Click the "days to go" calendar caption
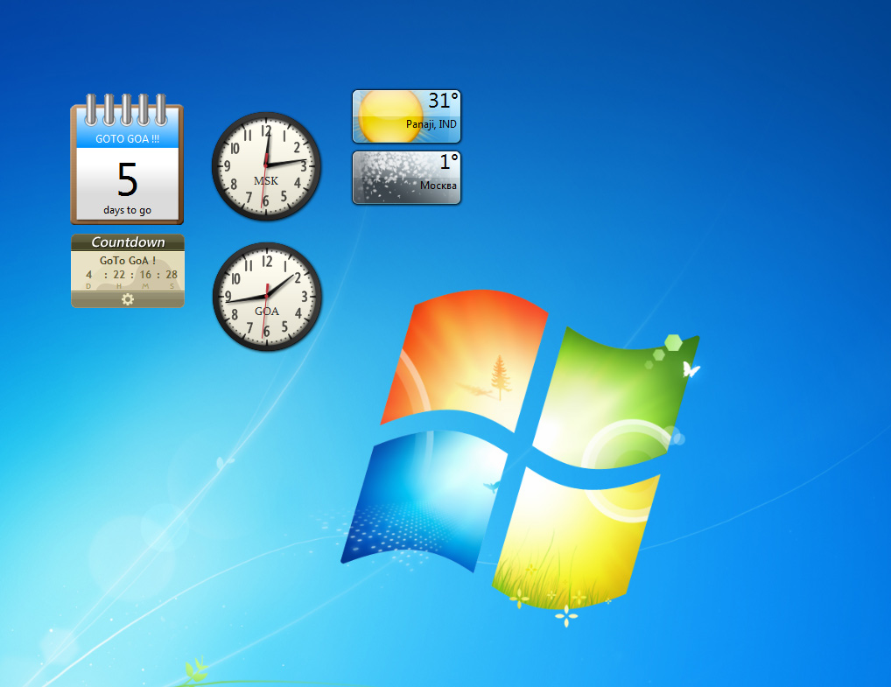The image size is (891, 687). coord(127,210)
